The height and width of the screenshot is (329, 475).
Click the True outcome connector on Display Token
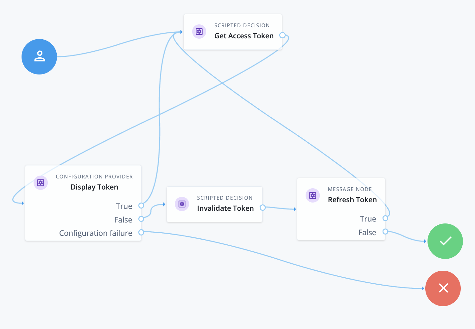pos(142,206)
